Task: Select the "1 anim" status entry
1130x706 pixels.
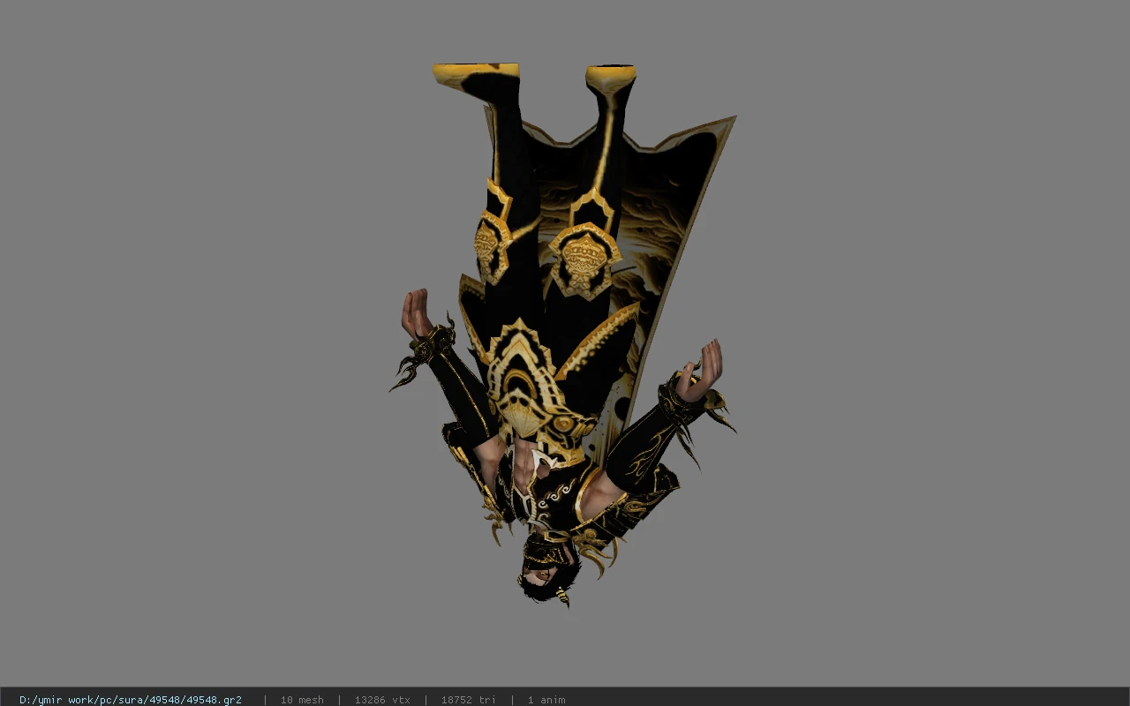Action: [546, 700]
